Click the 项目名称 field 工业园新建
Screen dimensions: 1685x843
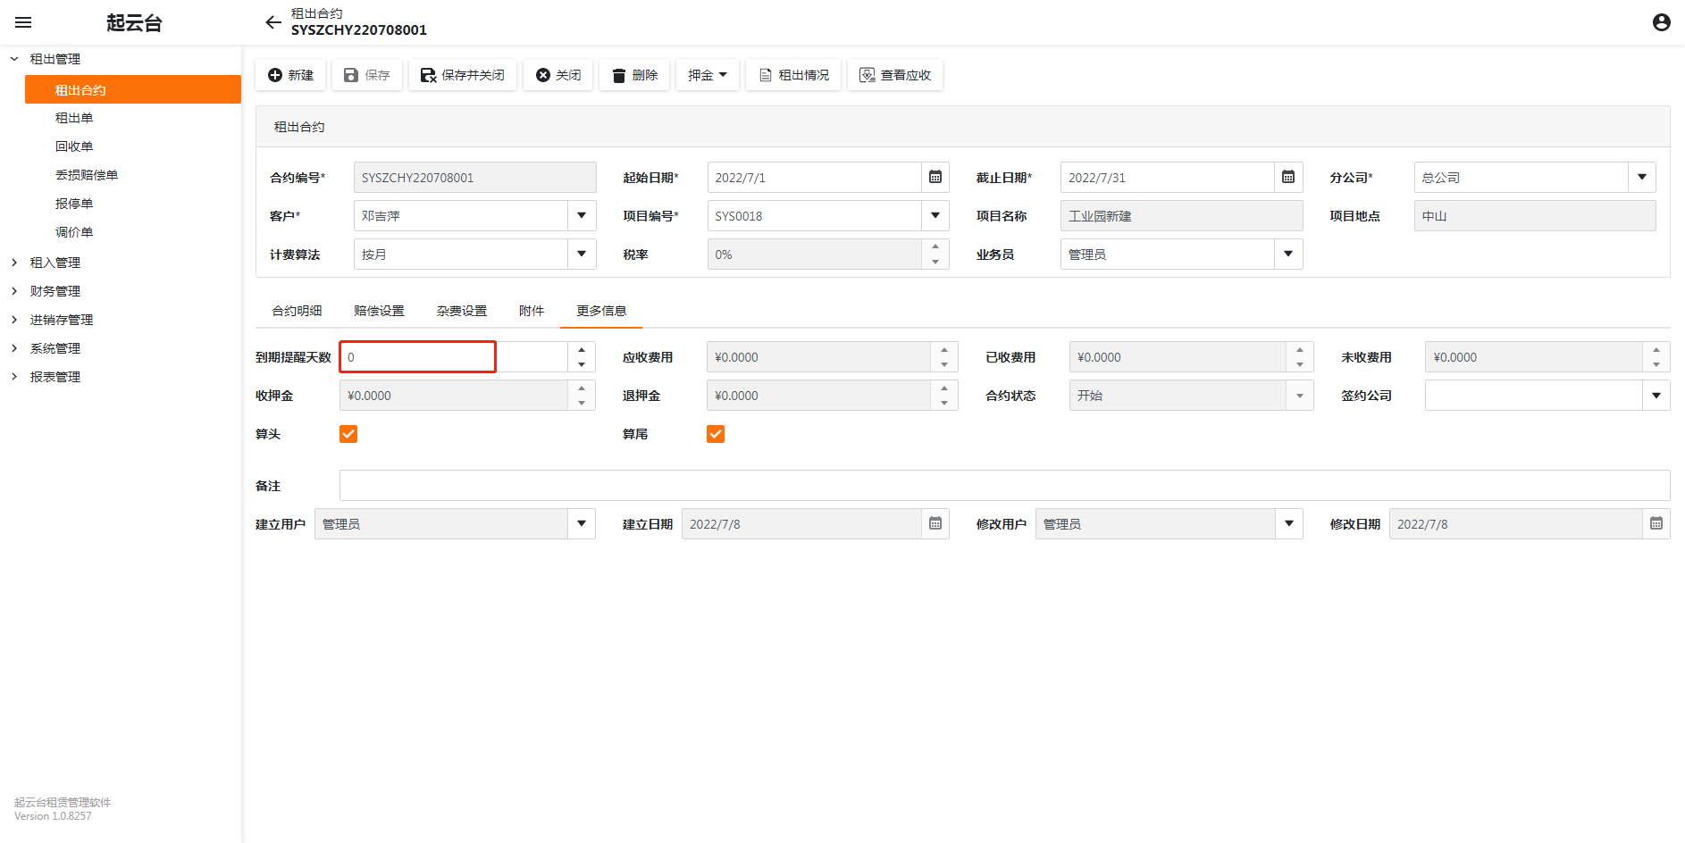pyautogui.click(x=1181, y=215)
